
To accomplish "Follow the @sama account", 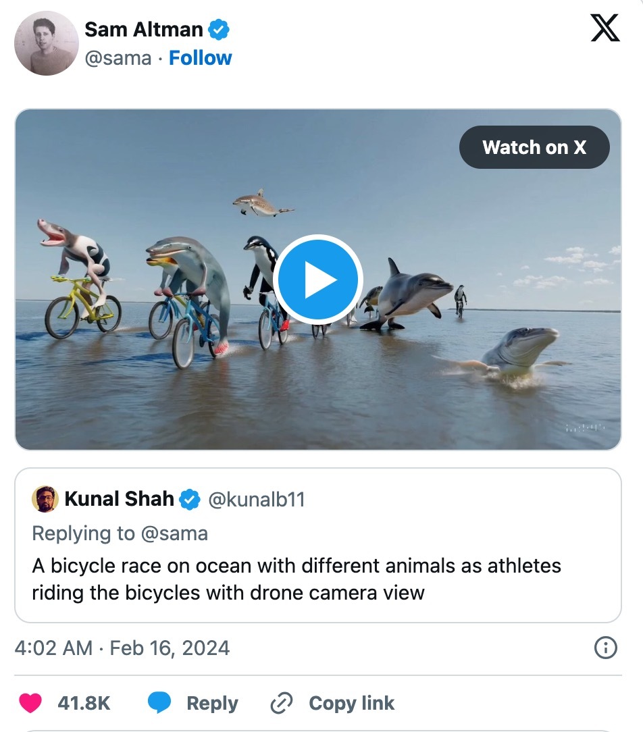I will (x=200, y=58).
